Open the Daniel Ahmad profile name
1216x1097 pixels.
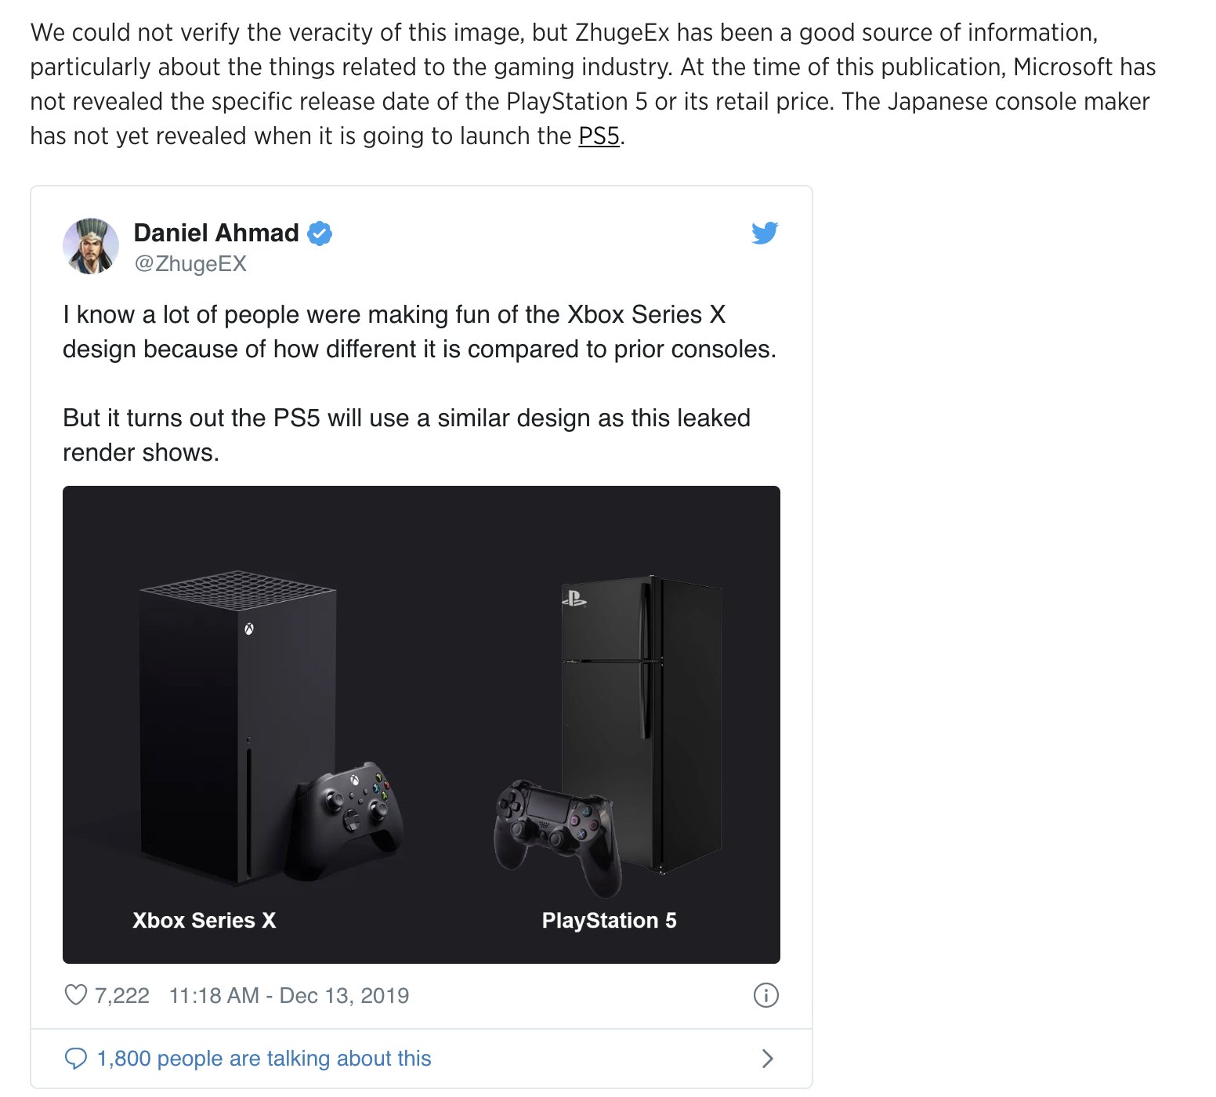click(x=216, y=233)
